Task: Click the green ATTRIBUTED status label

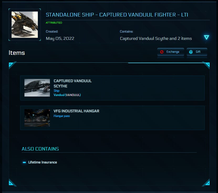Action: tap(54, 23)
